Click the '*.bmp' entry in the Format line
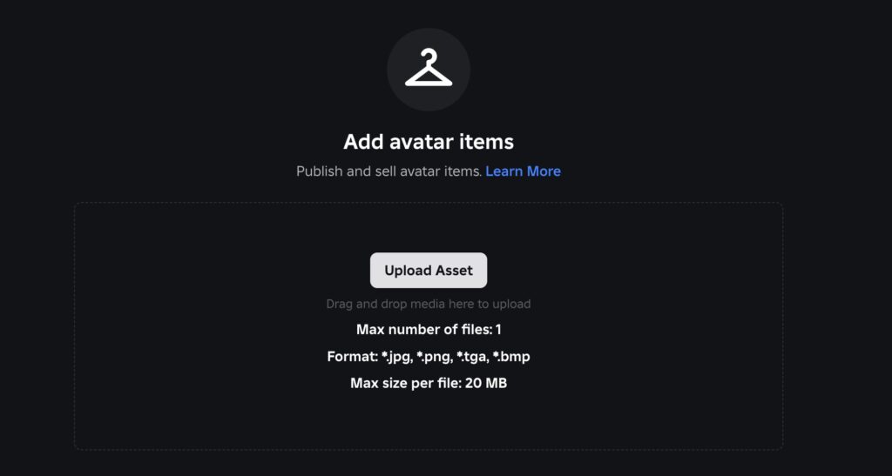This screenshot has width=892, height=476. tap(511, 357)
